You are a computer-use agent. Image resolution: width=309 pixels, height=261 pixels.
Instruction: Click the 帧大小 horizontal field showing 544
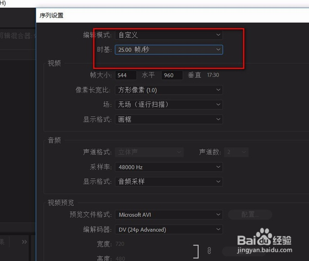click(x=126, y=75)
